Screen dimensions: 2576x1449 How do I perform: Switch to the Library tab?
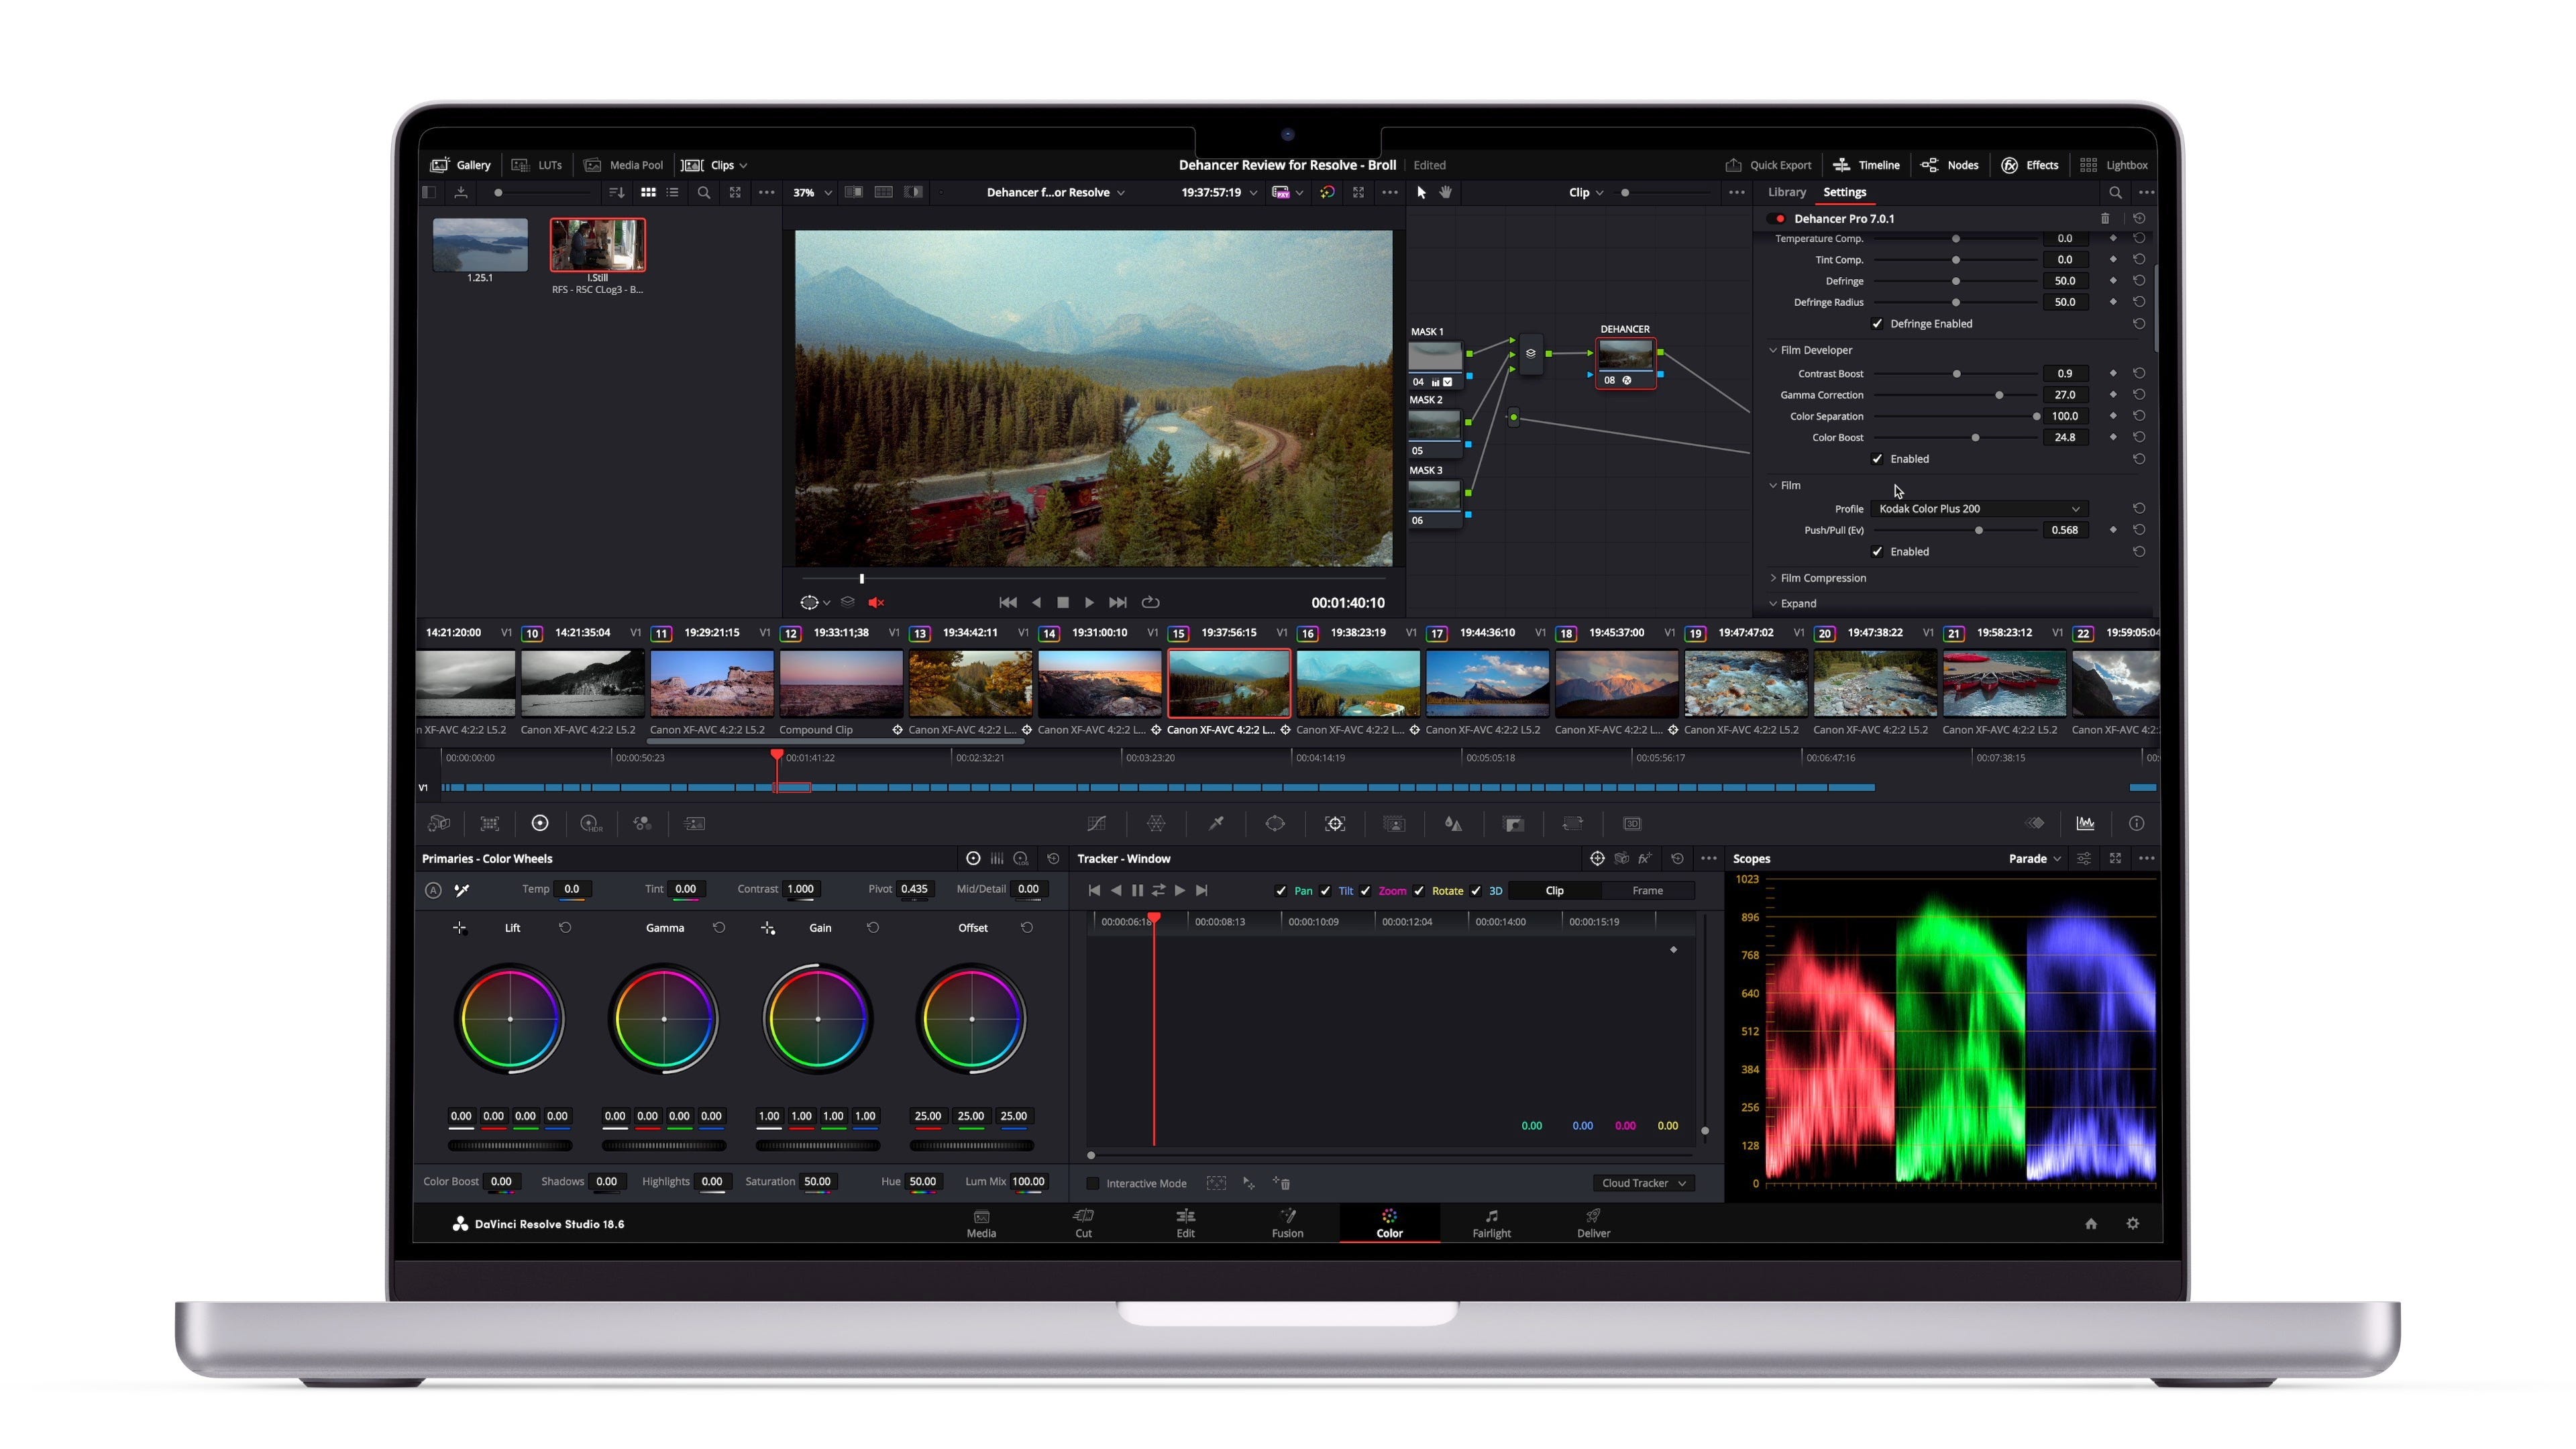(1786, 192)
